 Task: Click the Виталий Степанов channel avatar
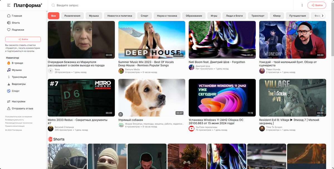click(51, 128)
